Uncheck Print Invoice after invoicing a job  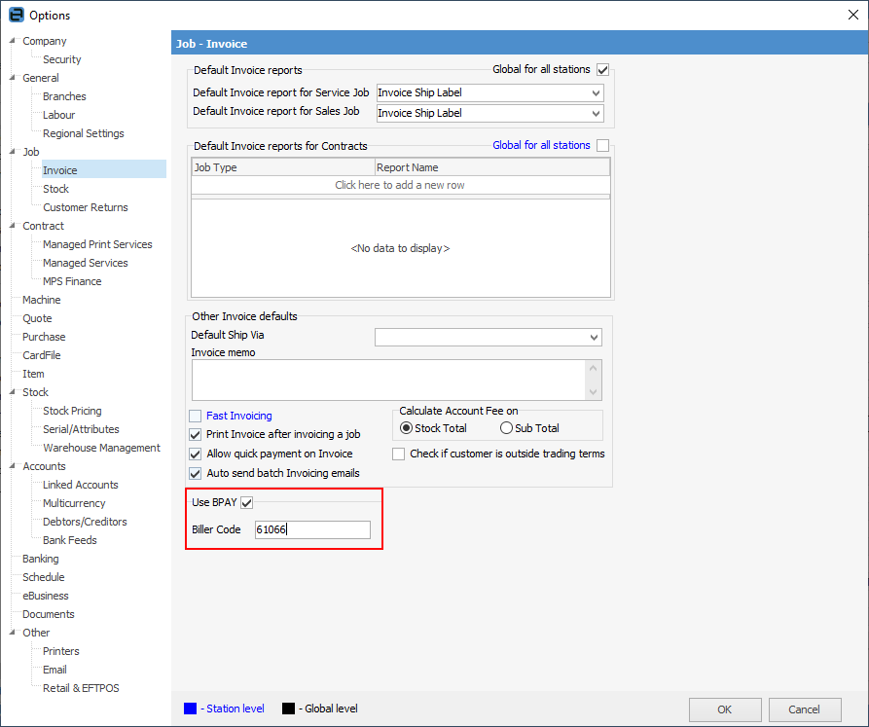tap(195, 434)
